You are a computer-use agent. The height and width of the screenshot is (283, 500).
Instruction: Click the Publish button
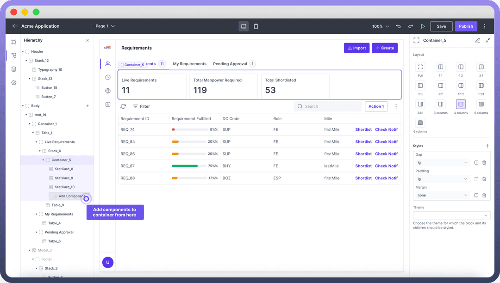[466, 26]
